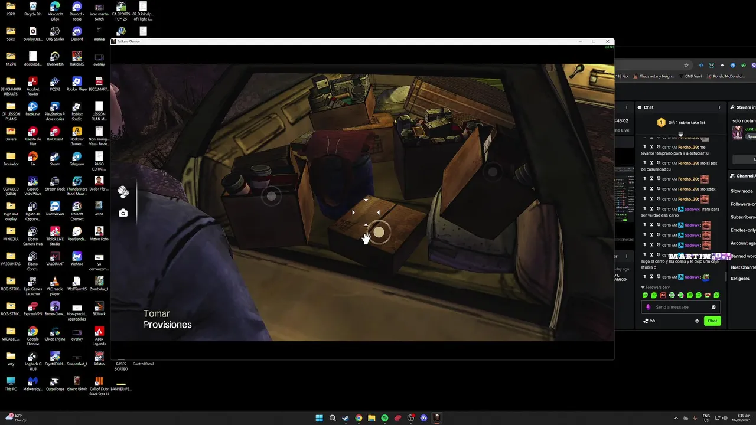Screen dimensions: 756x425
Task: Open That's not my Neigh... bookmark
Action: (654, 76)
